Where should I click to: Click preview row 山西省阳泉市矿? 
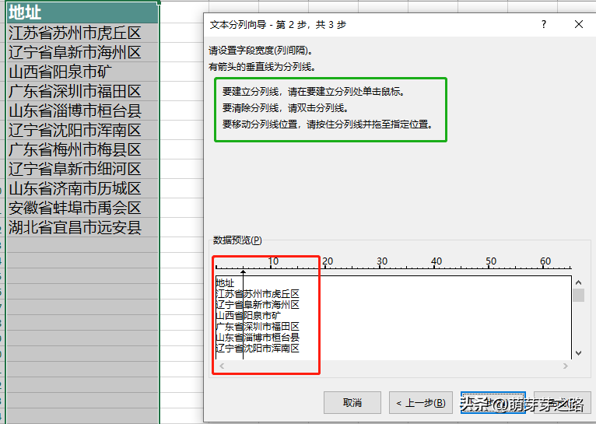pyautogui.click(x=248, y=315)
